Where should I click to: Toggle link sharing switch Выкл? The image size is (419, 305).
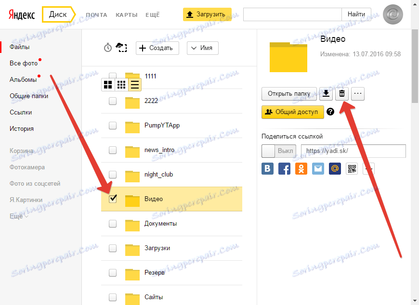tap(279, 151)
